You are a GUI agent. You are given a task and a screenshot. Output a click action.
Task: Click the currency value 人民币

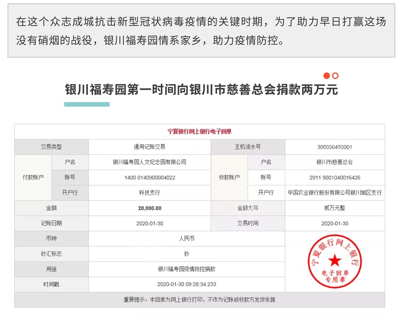click(187, 239)
